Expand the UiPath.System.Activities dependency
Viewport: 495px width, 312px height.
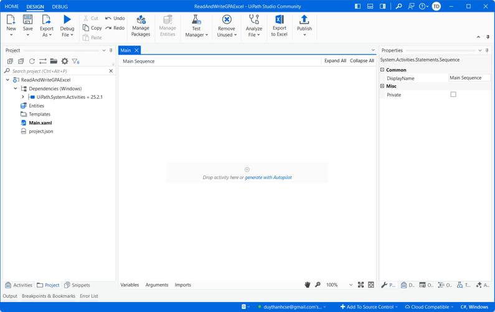click(23, 97)
